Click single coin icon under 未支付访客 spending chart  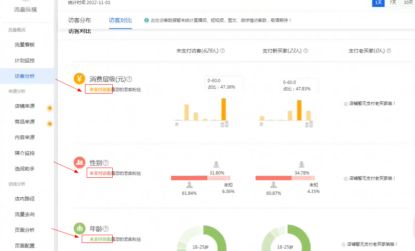click(x=177, y=124)
